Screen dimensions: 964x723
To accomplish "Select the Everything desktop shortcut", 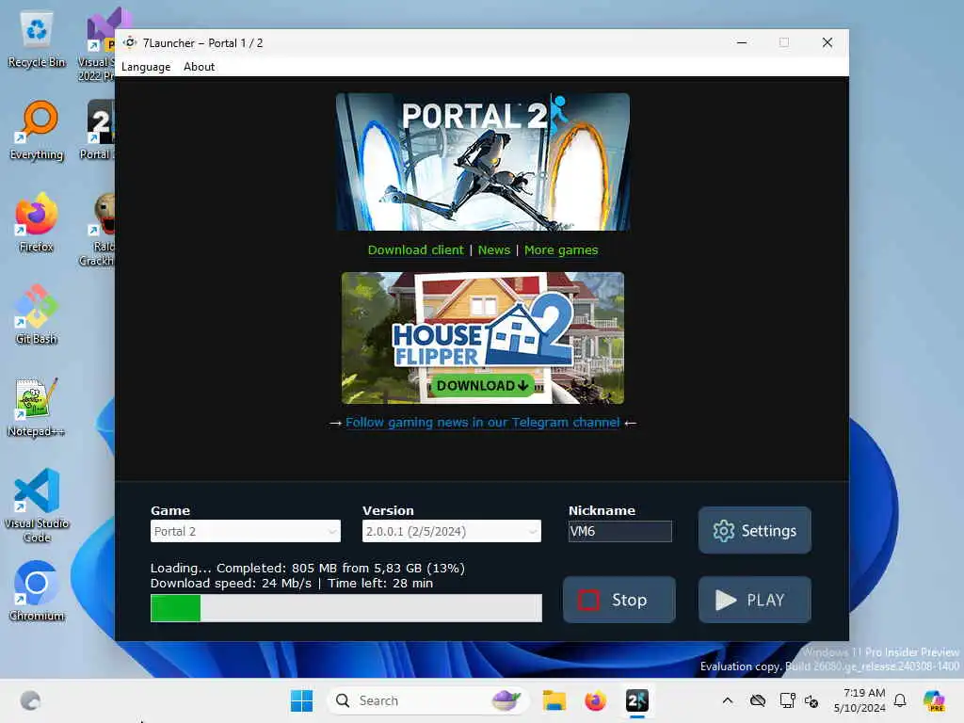I will tap(37, 131).
